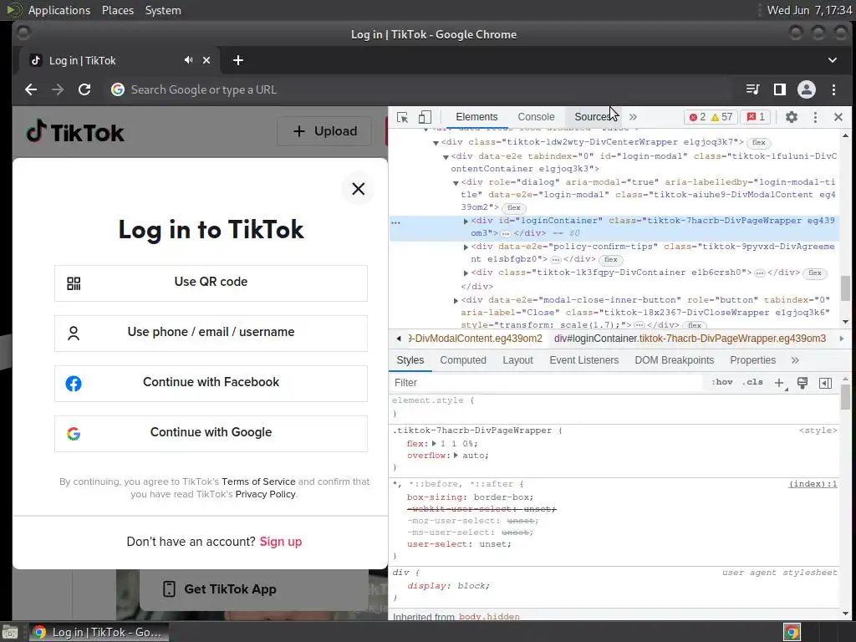
Task: Open the Event Listeners tab
Action: pos(583,360)
